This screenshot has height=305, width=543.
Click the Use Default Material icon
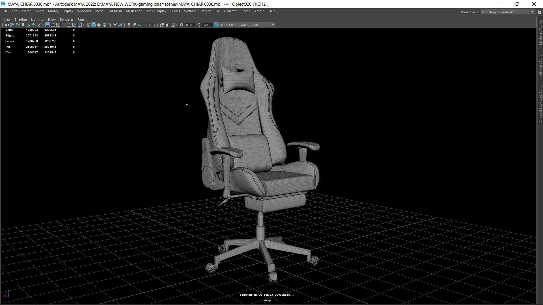(x=99, y=25)
